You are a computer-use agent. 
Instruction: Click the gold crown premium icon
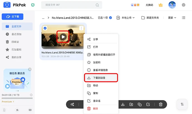click(x=161, y=5)
